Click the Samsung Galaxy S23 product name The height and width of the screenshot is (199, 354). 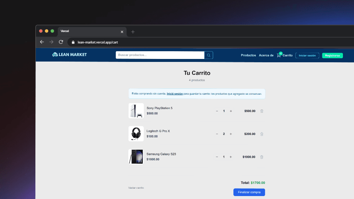pos(161,154)
